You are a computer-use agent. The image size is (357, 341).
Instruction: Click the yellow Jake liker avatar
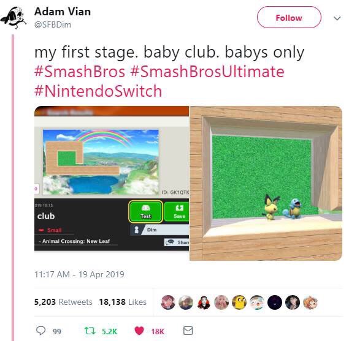[x=239, y=302]
